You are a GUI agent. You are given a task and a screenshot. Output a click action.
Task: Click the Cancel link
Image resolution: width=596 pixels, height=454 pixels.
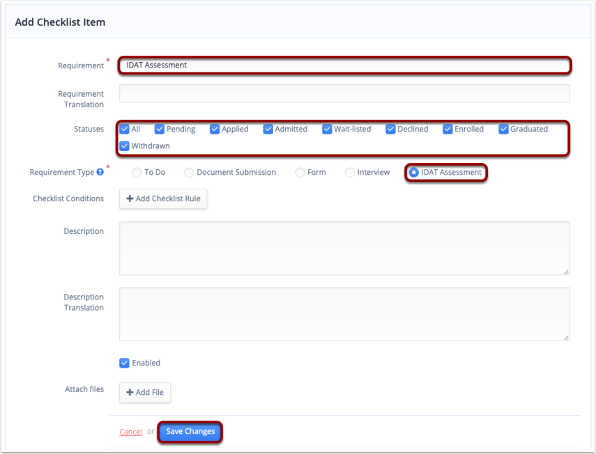[x=130, y=432]
